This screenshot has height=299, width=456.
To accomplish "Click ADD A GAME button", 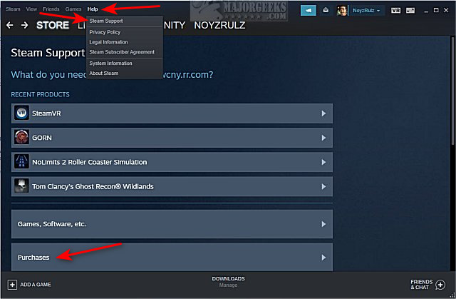I will pyautogui.click(x=29, y=285).
